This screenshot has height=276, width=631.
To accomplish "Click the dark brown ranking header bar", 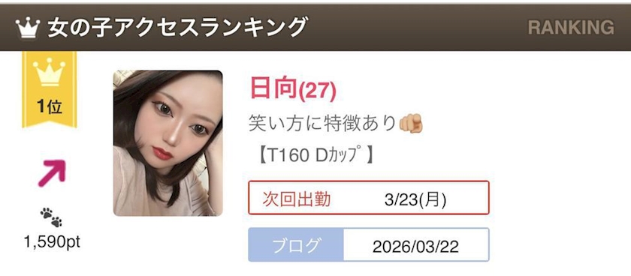I will tap(315, 27).
